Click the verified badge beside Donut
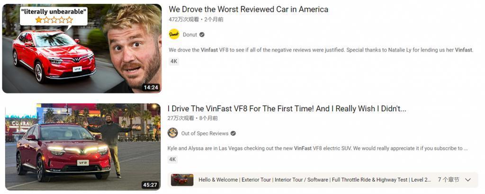This screenshot has height=194, width=485. click(x=202, y=35)
